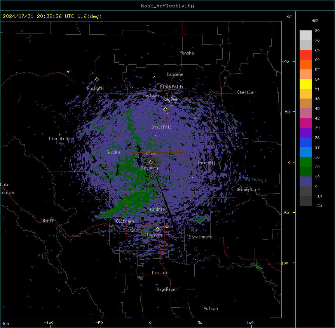Screen dimensions: 335x328
Task: Click the Olds label
Action: (x=151, y=153)
